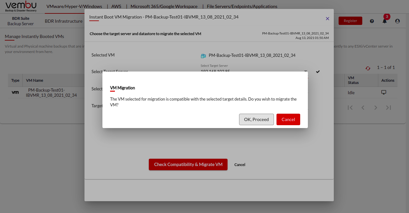Click the Actions column header
This screenshot has height=213, width=409.
pyautogui.click(x=388, y=80)
